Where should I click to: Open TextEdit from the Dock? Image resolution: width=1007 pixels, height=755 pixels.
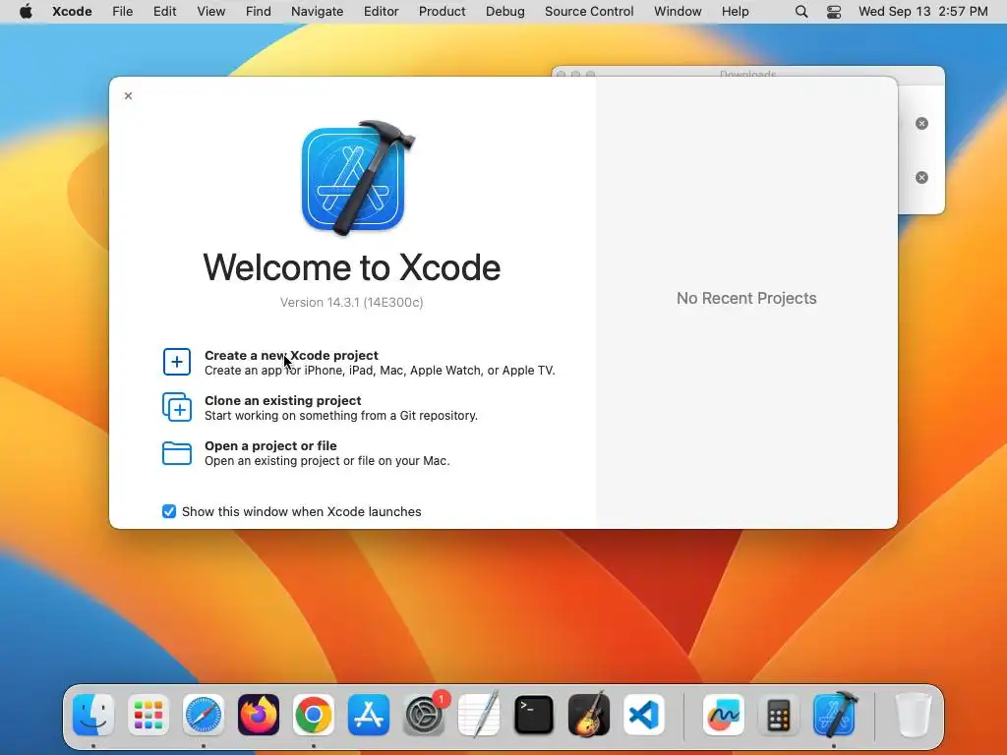[479, 715]
